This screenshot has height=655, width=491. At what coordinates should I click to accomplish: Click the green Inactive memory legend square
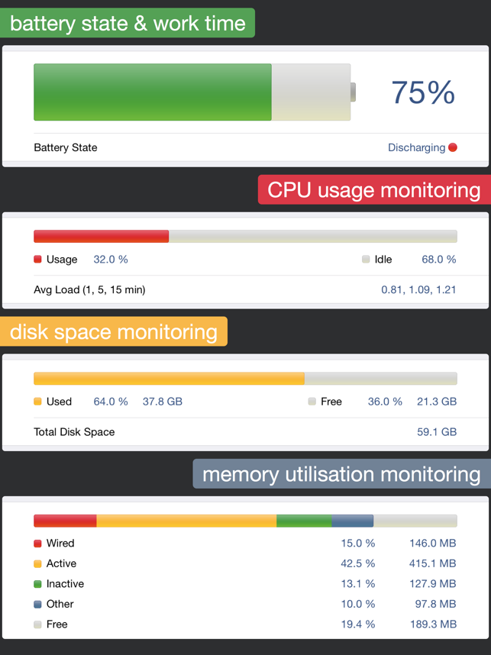[37, 583]
